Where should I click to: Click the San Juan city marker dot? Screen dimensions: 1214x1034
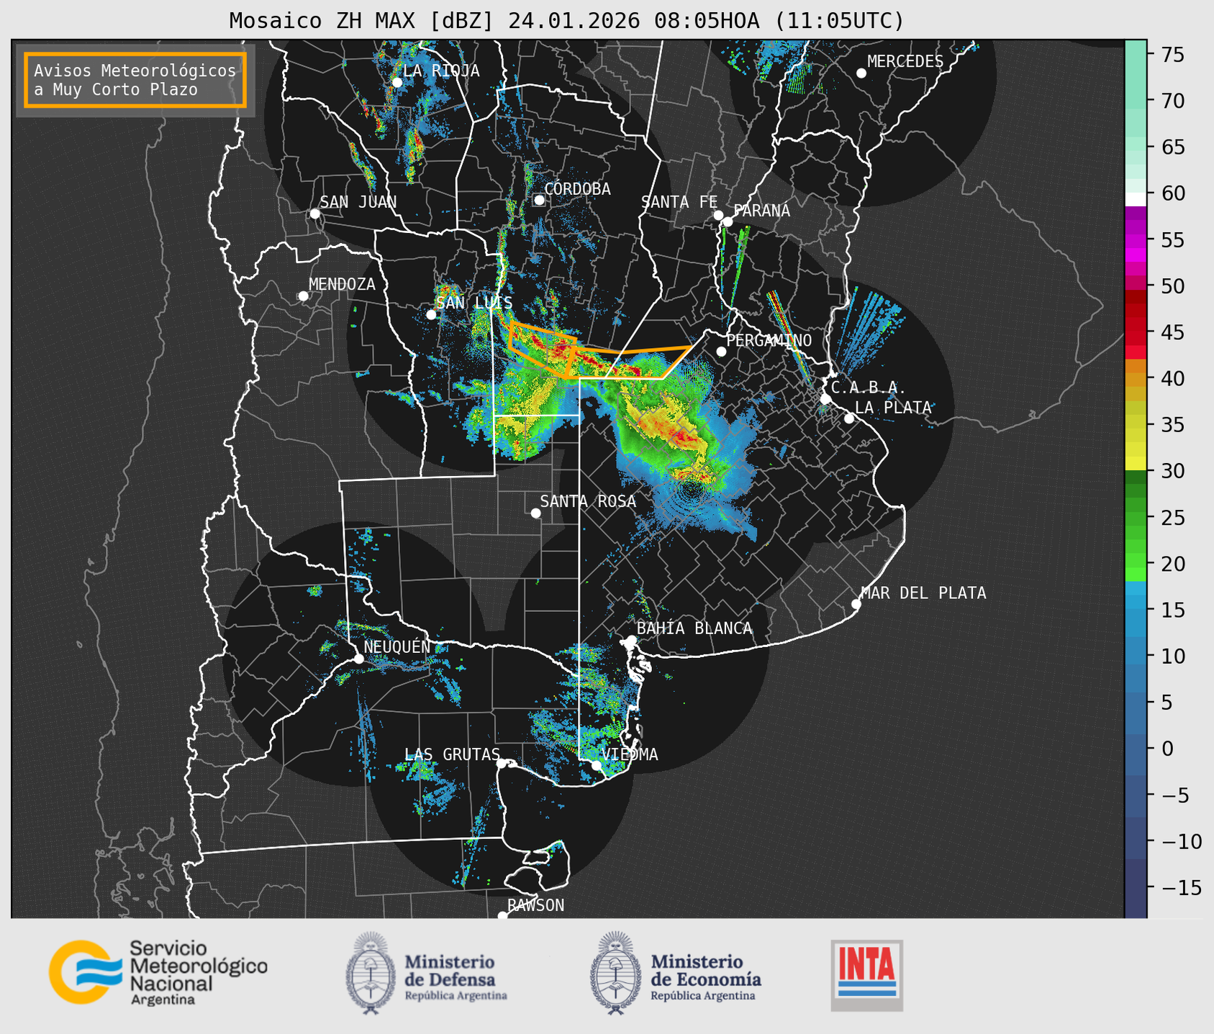pos(314,214)
